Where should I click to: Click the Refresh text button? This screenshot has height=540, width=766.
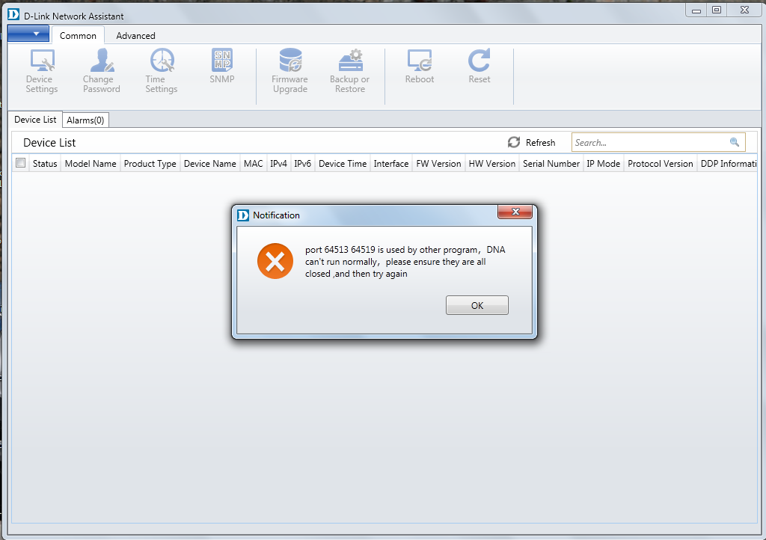click(540, 143)
